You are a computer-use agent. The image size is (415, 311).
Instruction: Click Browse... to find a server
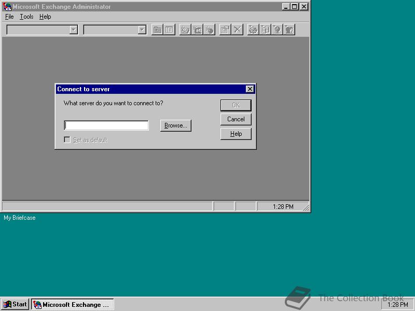tap(176, 125)
